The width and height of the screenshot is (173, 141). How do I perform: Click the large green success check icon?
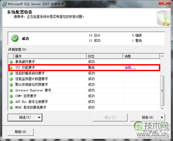(15, 38)
